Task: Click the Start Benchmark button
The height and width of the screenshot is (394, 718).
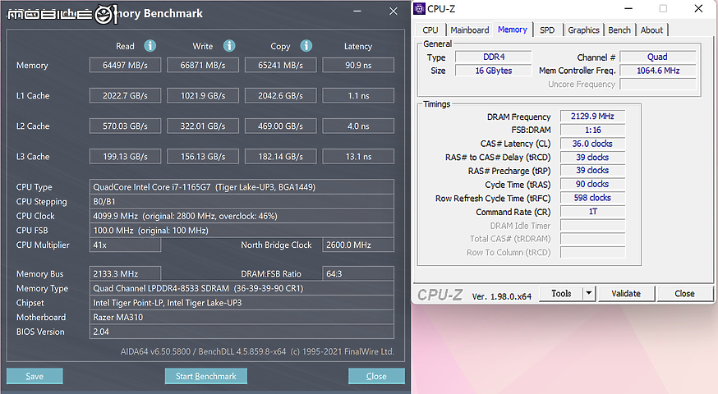Action: coord(206,376)
